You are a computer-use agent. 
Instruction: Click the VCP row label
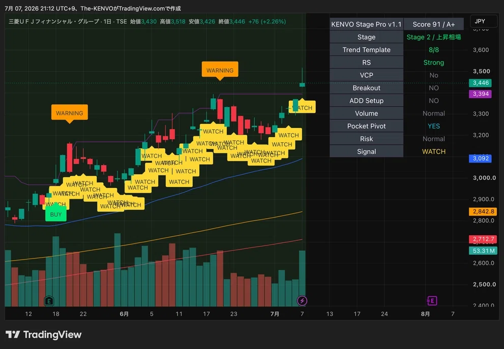click(x=366, y=75)
